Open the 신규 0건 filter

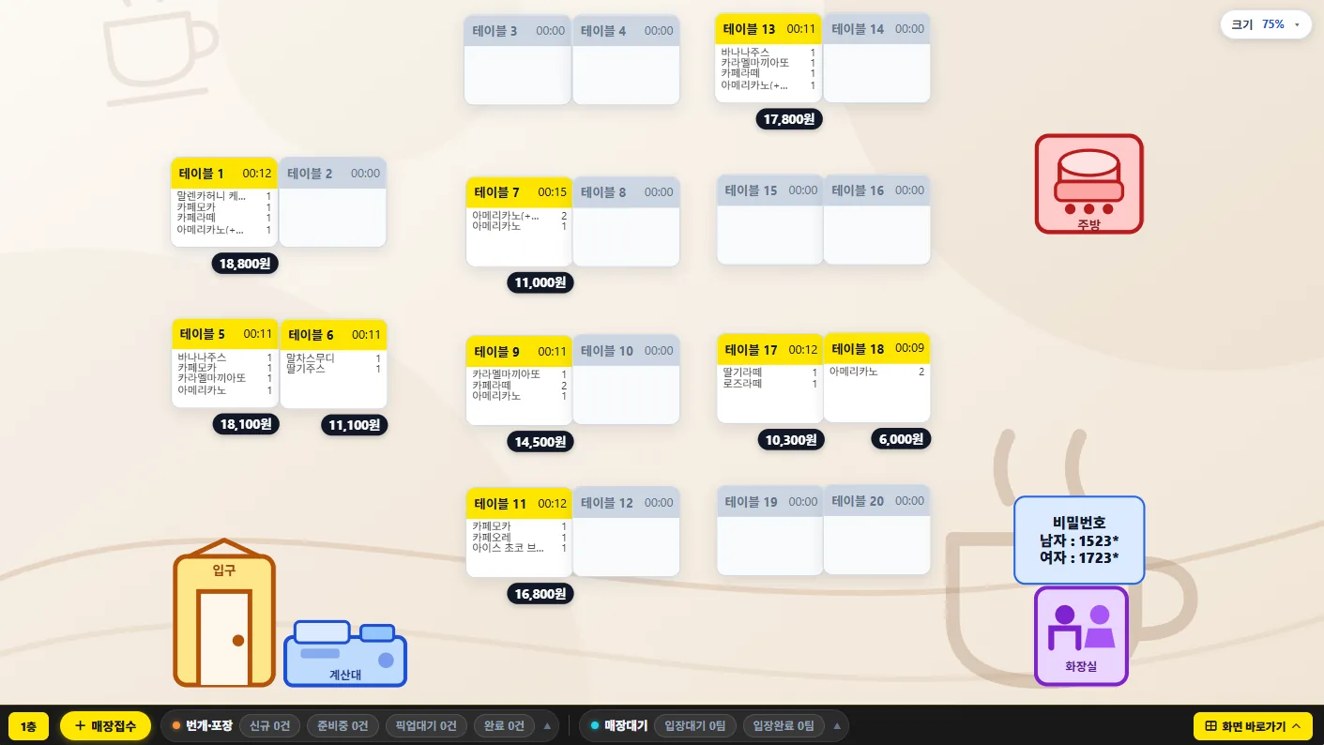[x=270, y=726]
